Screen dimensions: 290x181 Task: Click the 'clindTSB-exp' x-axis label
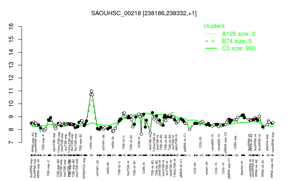(62, 142)
